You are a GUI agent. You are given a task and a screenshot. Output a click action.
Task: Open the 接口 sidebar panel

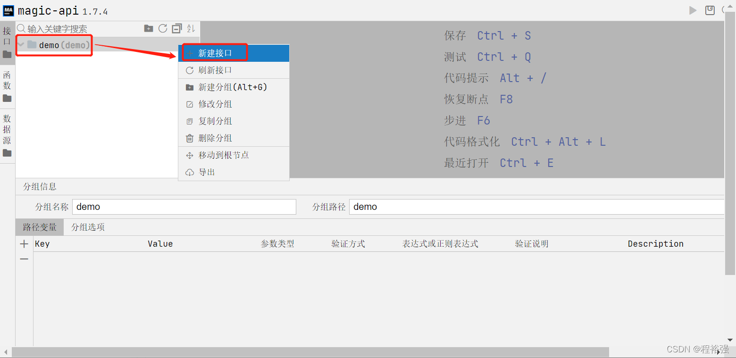click(7, 43)
